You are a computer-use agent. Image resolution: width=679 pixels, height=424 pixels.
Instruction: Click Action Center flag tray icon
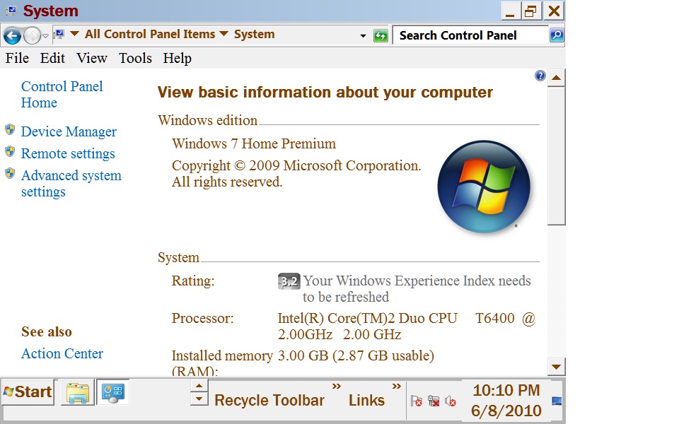click(x=417, y=401)
